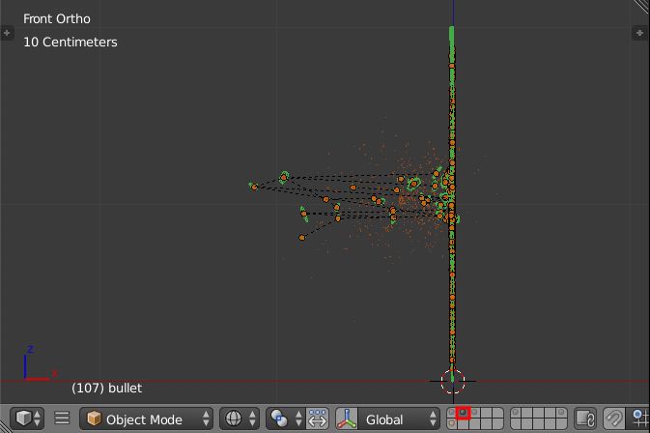Show layer 1 in viewport
The width and height of the screenshot is (650, 433).
pyautogui.click(x=451, y=413)
